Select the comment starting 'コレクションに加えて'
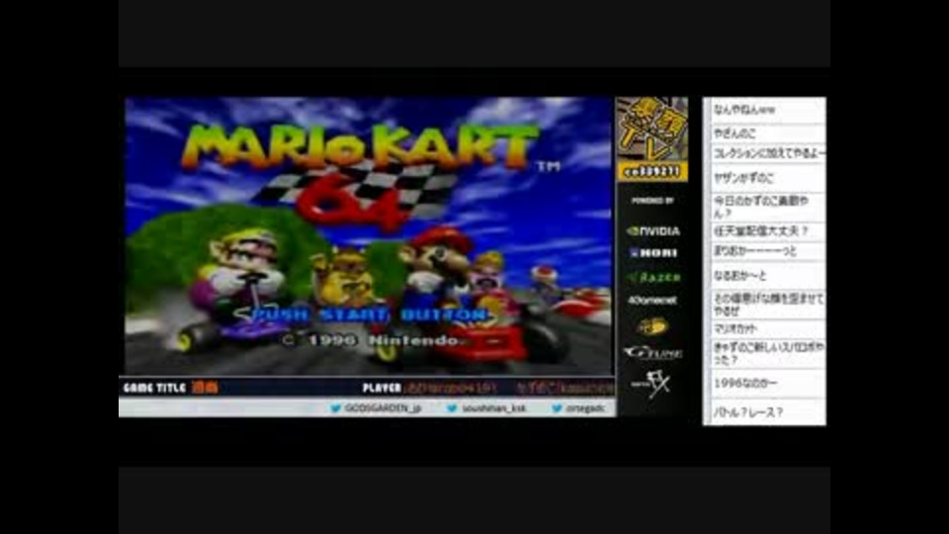949x534 pixels. (x=767, y=154)
